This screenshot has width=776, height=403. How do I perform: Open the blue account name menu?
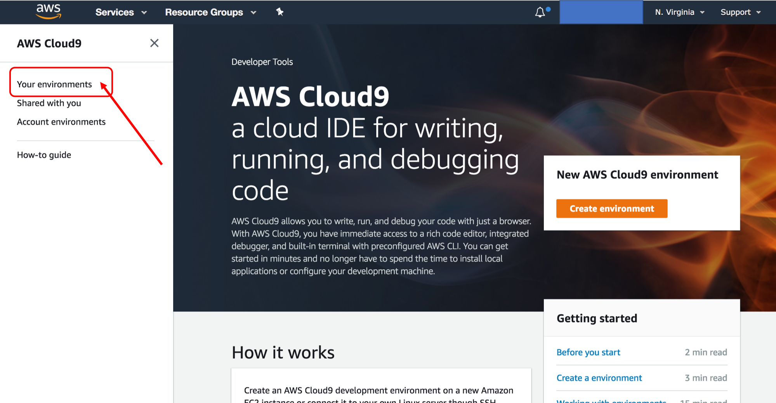coord(601,12)
